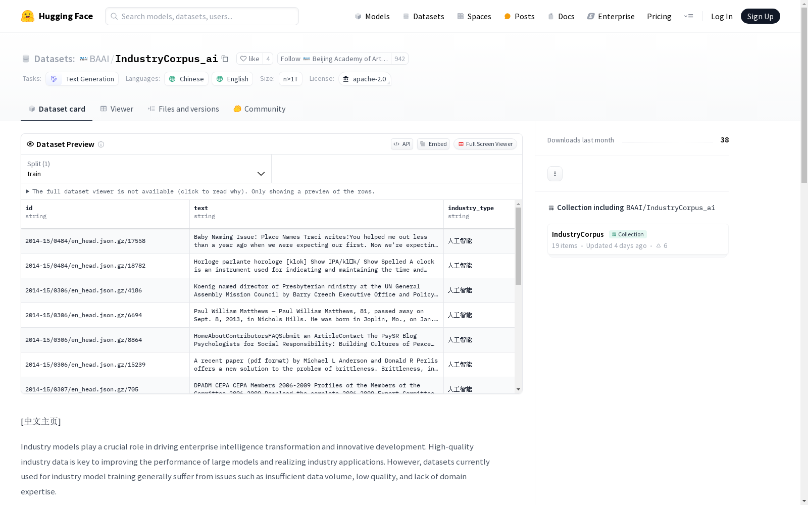808x505 pixels.
Task: Open Posts in the top navigation
Action: coord(520,16)
